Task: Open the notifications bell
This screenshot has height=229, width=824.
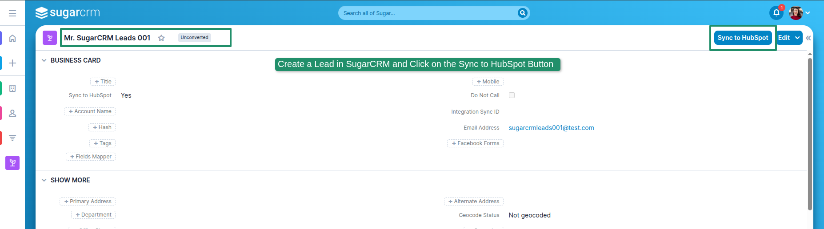Action: click(x=776, y=13)
